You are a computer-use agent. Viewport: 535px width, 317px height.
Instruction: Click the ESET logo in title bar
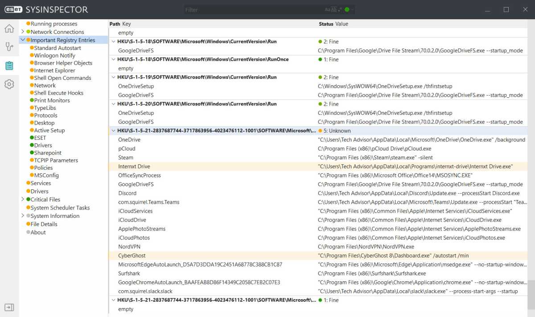[13, 9]
